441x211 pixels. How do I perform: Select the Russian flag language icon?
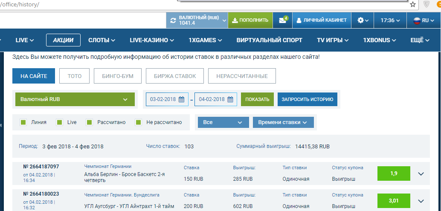point(417,20)
